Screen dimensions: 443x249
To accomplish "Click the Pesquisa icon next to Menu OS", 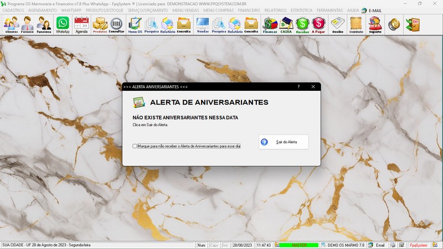I will [x=151, y=25].
